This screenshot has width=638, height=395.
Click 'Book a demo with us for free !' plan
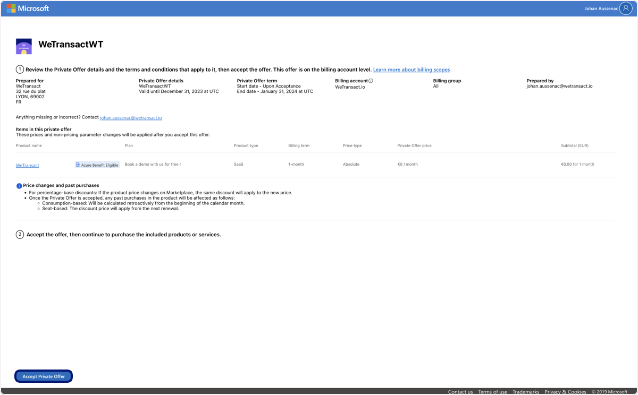click(x=153, y=164)
